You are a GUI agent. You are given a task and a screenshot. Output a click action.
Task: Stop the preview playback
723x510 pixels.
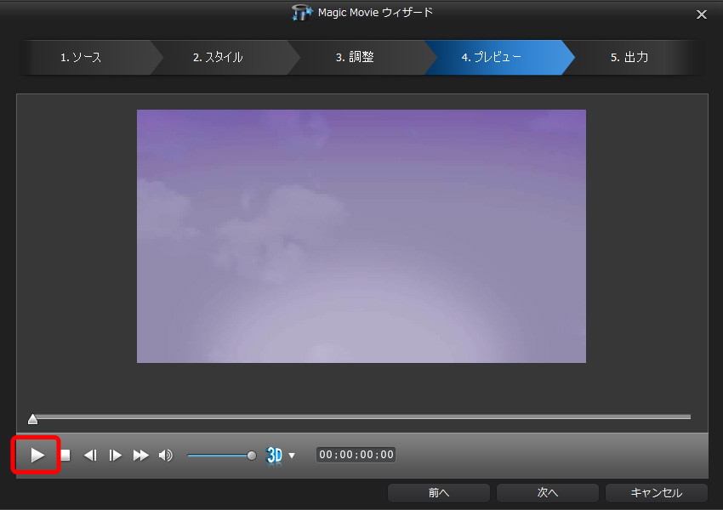pyautogui.click(x=65, y=456)
